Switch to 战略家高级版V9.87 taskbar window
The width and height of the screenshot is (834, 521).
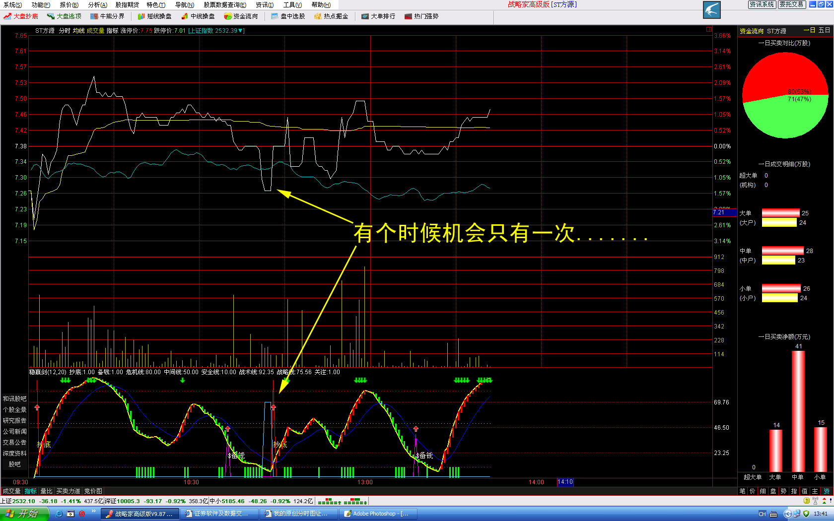pos(139,514)
